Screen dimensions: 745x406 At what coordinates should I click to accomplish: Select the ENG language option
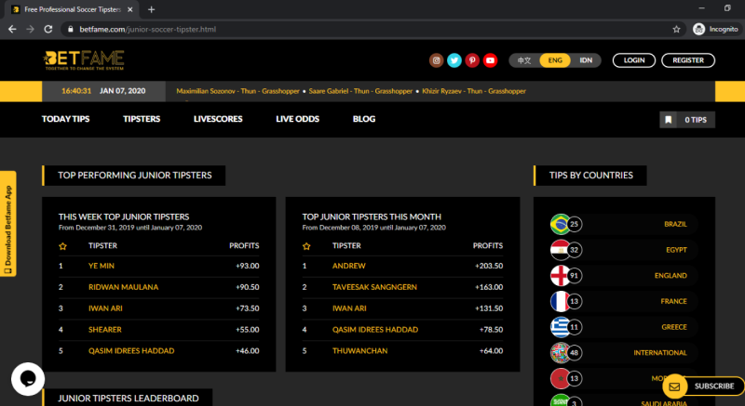click(555, 60)
